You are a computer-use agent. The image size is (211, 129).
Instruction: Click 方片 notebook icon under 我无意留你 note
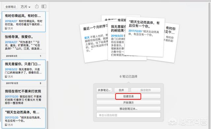[6, 77]
